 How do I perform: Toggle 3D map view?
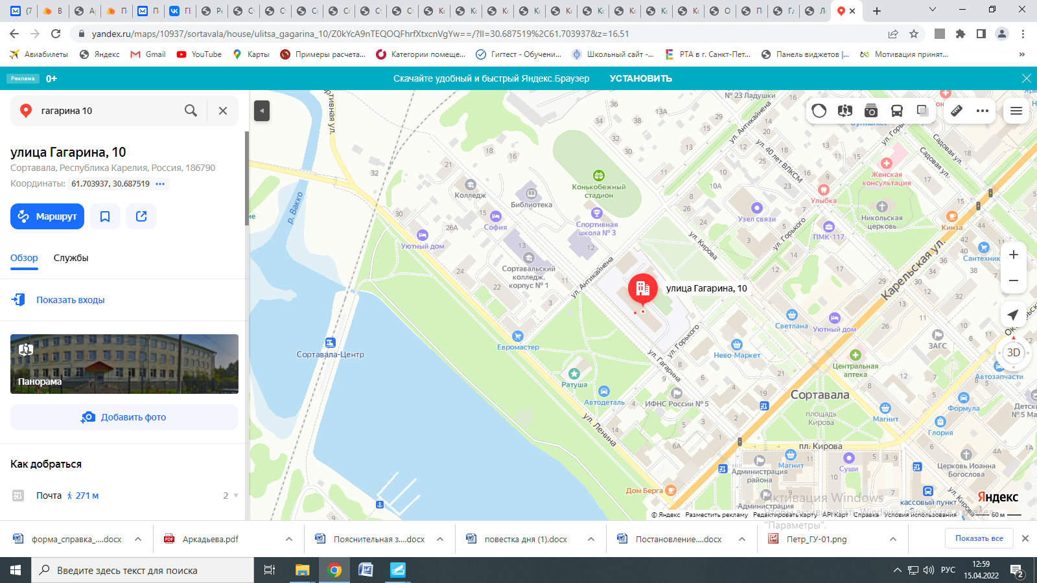pyautogui.click(x=1014, y=352)
